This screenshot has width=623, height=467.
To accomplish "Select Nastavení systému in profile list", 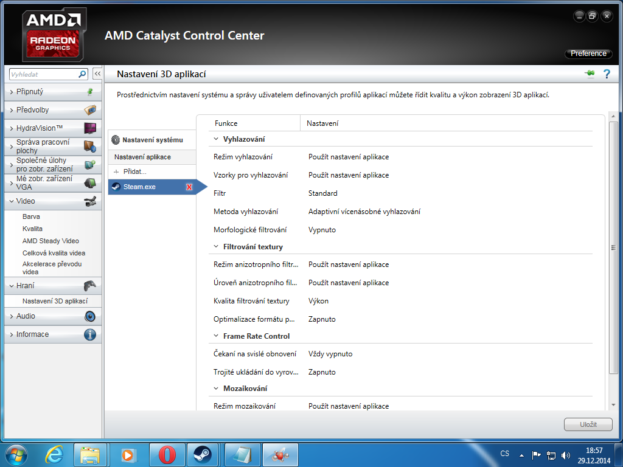I will point(152,140).
